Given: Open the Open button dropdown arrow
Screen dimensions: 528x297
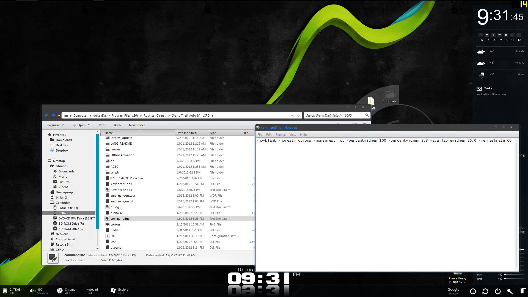Looking at the screenshot, I should click(x=89, y=125).
